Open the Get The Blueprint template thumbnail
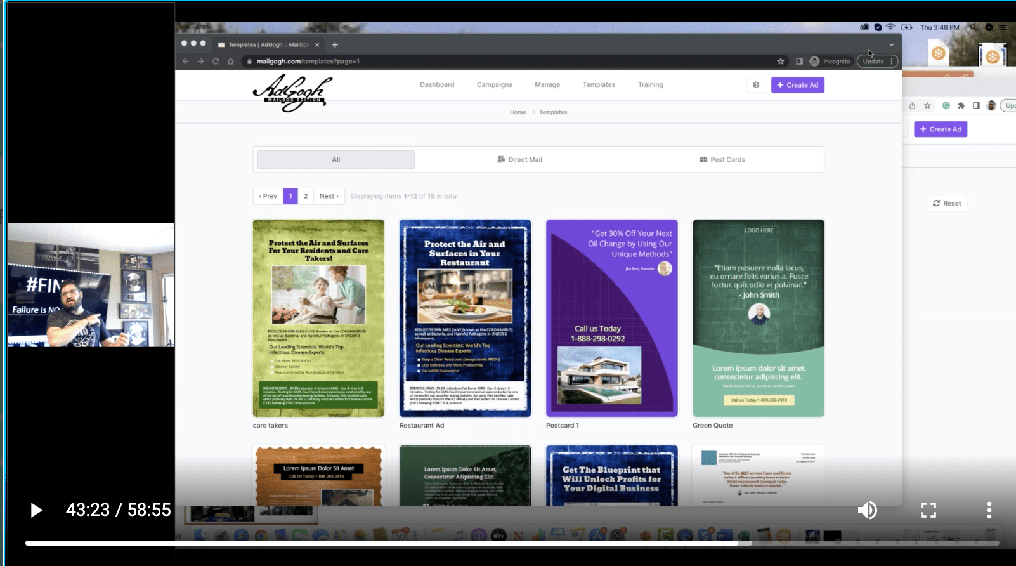The image size is (1016, 566). coord(612,476)
